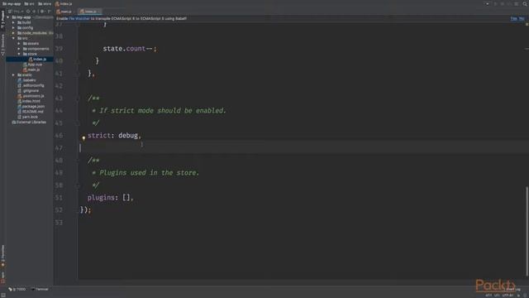Click the Event Log status bar entry
529x298 pixels.
tap(512, 289)
